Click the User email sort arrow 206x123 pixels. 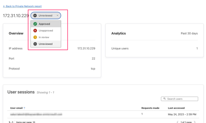coord(24,108)
